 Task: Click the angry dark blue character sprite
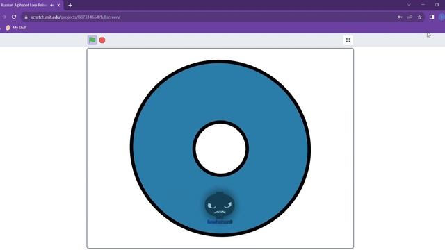(220, 206)
